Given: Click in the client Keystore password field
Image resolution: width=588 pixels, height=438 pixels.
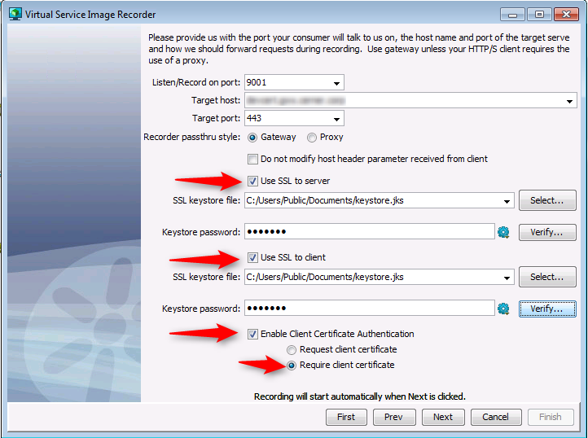Looking at the screenshot, I should click(370, 308).
